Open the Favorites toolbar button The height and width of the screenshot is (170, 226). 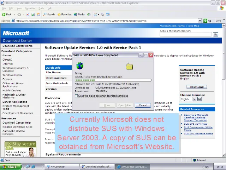click(x=64, y=14)
